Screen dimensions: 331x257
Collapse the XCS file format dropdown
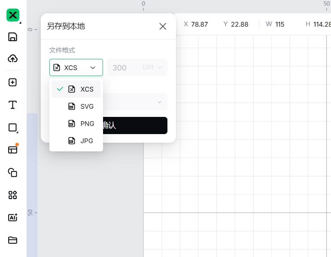pos(76,67)
